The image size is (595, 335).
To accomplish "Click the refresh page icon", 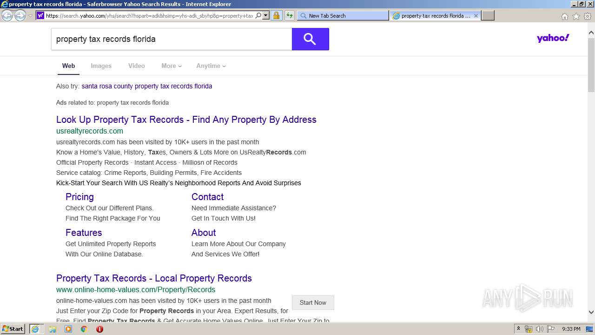I will pos(289,15).
